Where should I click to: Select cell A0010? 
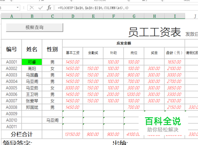coord(11,120)
